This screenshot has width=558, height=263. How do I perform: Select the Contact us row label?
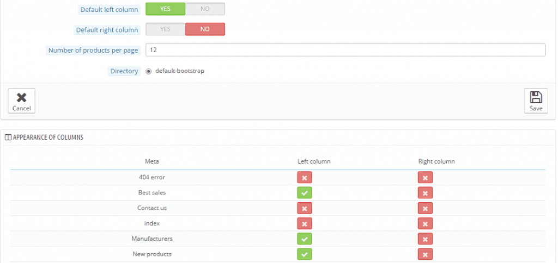point(152,208)
